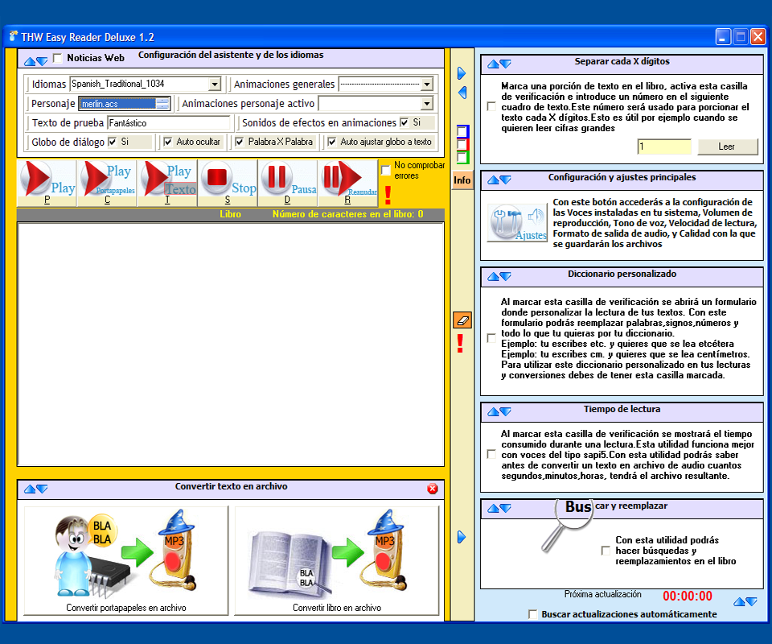Screen dimensions: 772x644
Task: Enable Diccionario personalizado checkbox
Action: coord(491,338)
